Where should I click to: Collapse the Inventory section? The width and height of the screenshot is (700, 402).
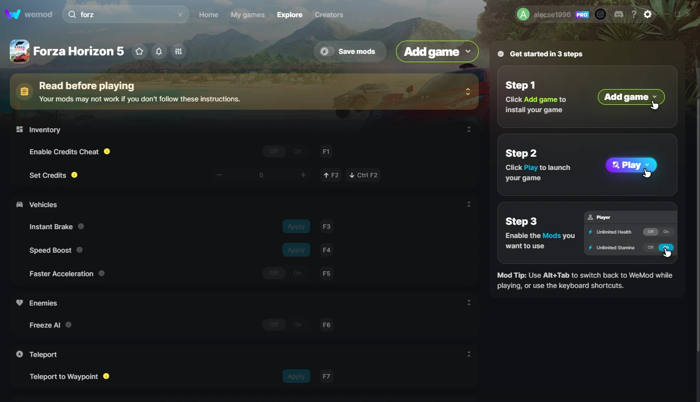[x=468, y=129]
